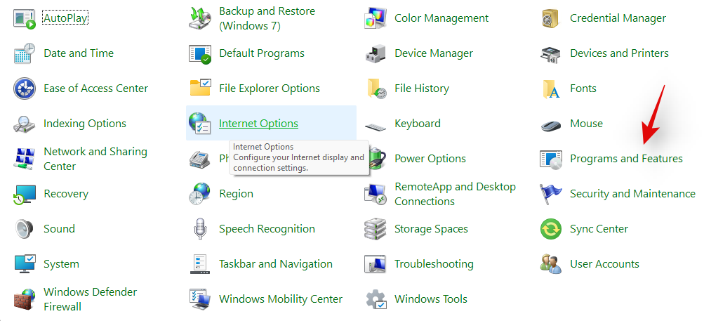The image size is (704, 321).
Task: Open Programs and Features
Action: [x=626, y=159]
